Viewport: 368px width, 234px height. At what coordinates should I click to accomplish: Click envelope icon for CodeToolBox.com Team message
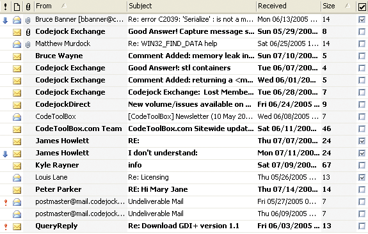pos(17,129)
